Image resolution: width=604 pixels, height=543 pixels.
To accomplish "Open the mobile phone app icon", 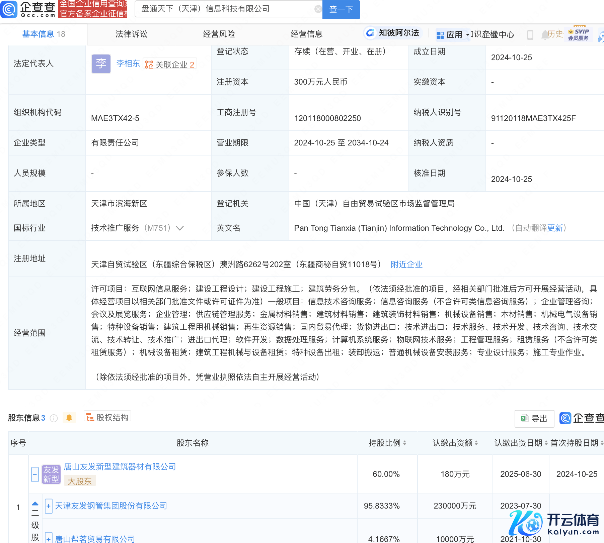I will pos(530,35).
